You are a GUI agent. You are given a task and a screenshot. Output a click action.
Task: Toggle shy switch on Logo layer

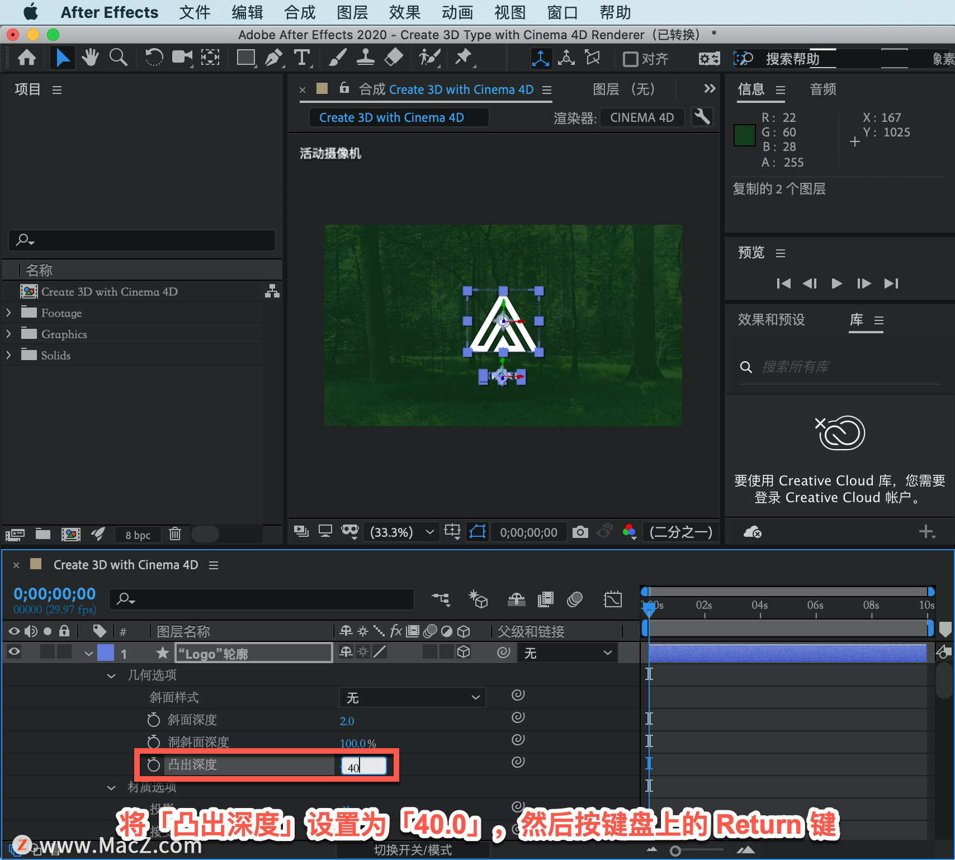pos(346,652)
